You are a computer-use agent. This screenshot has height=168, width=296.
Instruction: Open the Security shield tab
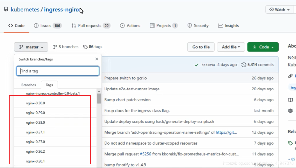point(198,26)
